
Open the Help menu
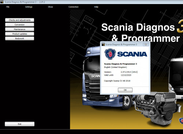pyautogui.click(x=96, y=7)
